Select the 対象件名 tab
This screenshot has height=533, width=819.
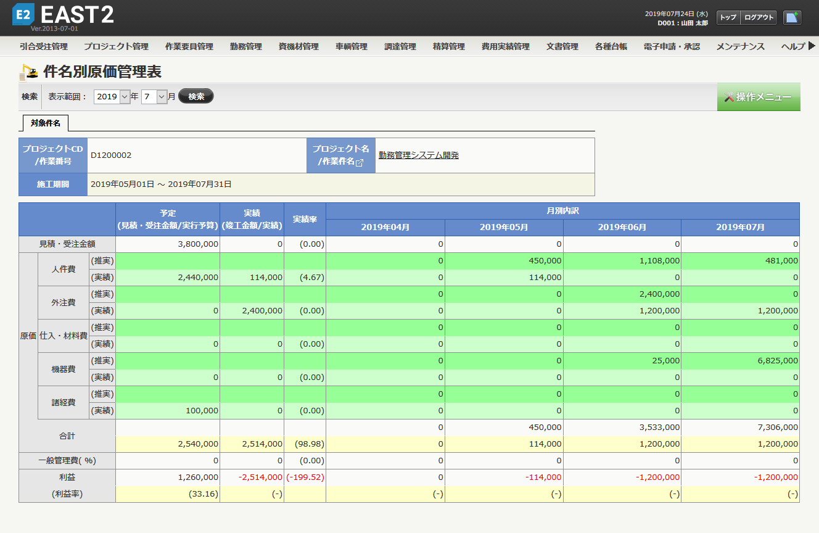(x=46, y=123)
